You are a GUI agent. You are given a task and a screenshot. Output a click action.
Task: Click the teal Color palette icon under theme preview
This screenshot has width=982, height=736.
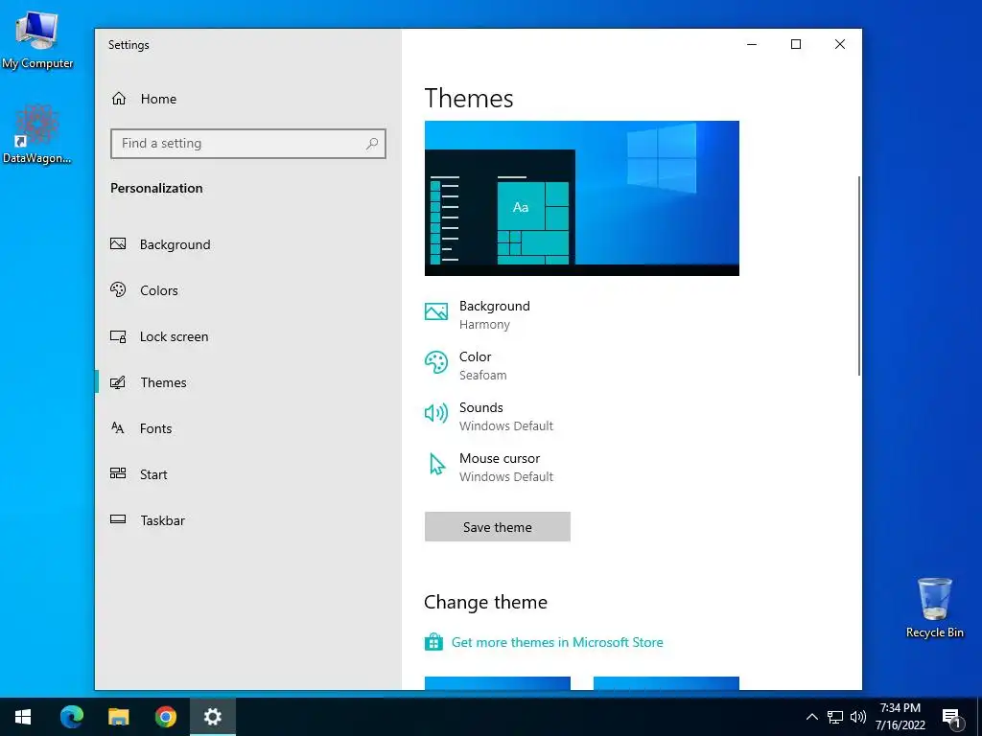[436, 362]
